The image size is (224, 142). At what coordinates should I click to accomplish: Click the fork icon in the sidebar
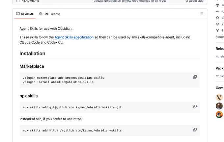pyautogui.click(x=217, y=30)
